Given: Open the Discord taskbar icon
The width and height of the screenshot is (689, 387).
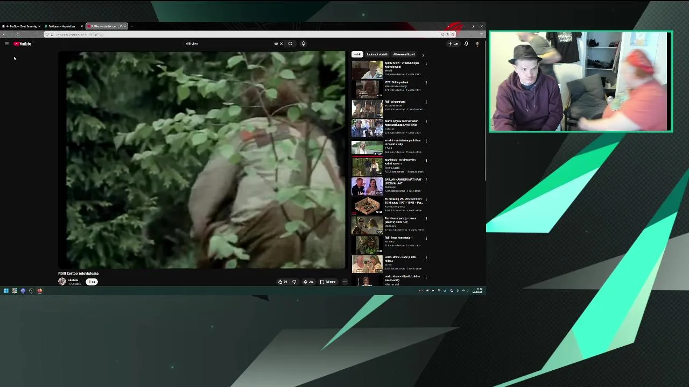Looking at the screenshot, I should pos(23,291).
